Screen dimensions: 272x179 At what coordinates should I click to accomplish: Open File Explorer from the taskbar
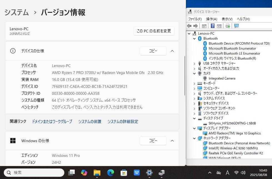pyautogui.click(x=97, y=172)
